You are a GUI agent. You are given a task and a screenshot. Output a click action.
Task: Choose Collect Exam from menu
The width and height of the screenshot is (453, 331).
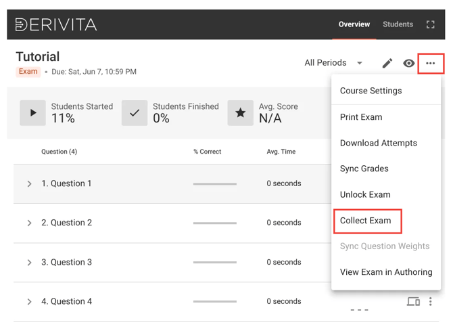click(366, 221)
